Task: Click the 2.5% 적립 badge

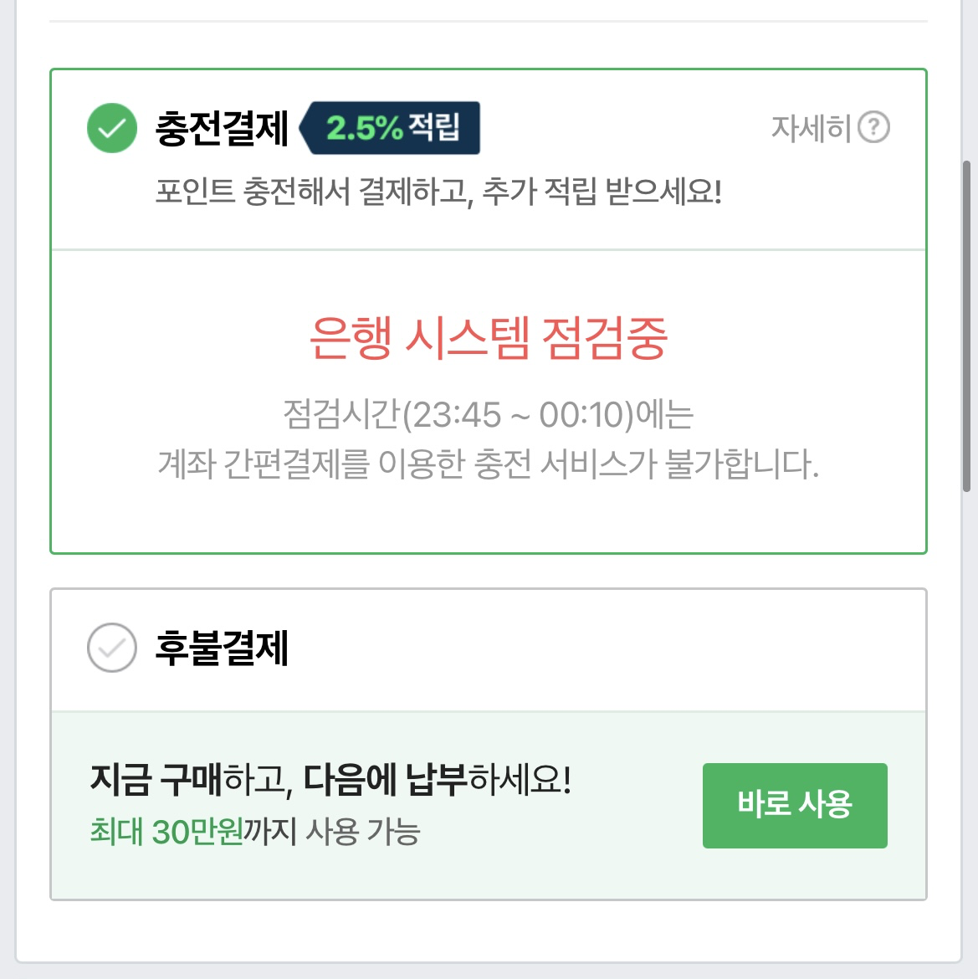Action: pos(390,128)
